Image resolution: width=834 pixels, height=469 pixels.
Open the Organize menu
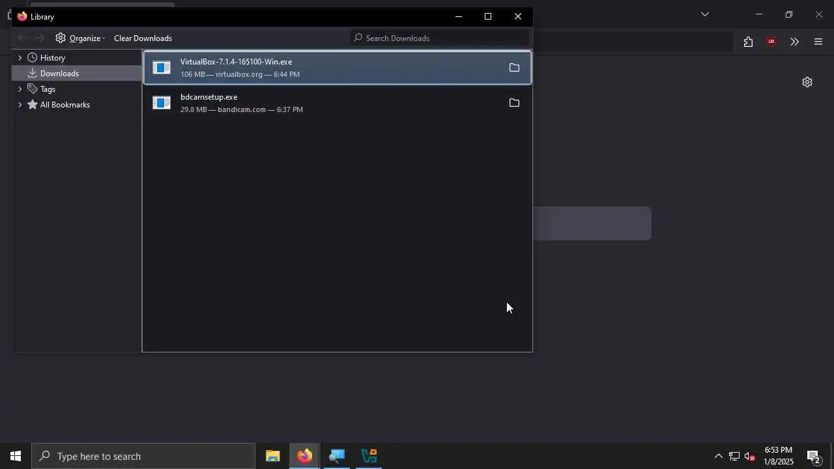pyautogui.click(x=80, y=38)
